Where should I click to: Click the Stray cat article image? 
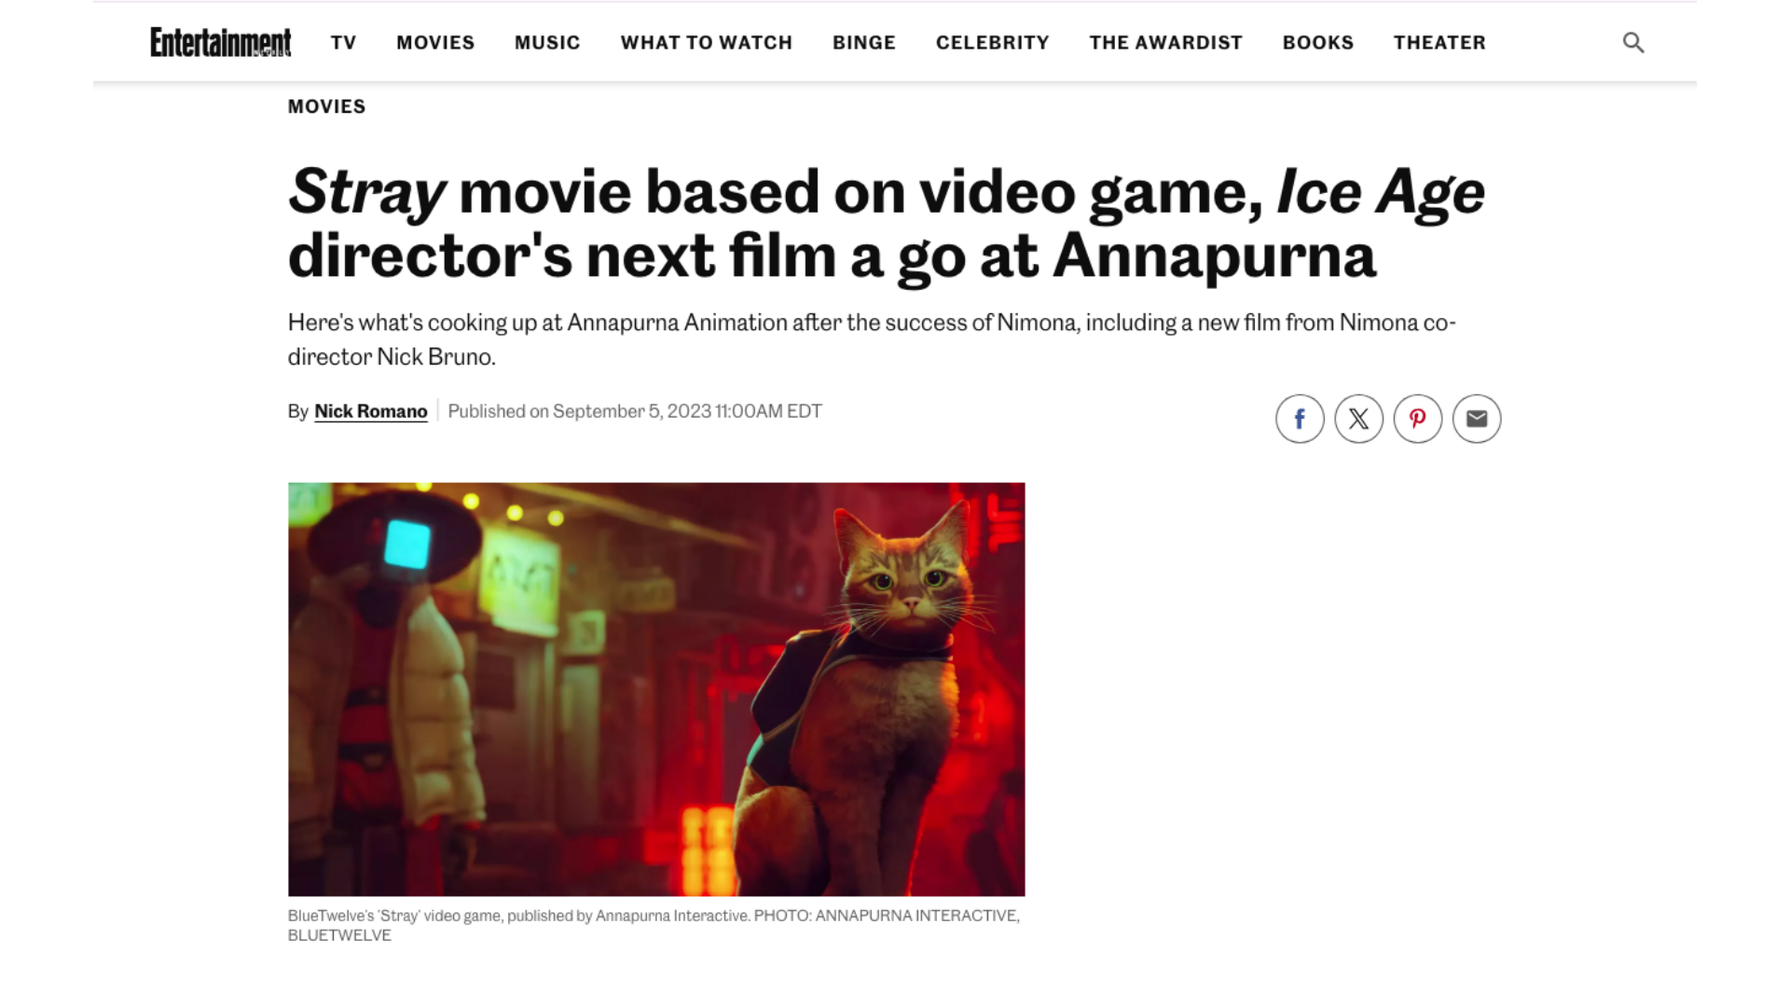point(656,689)
